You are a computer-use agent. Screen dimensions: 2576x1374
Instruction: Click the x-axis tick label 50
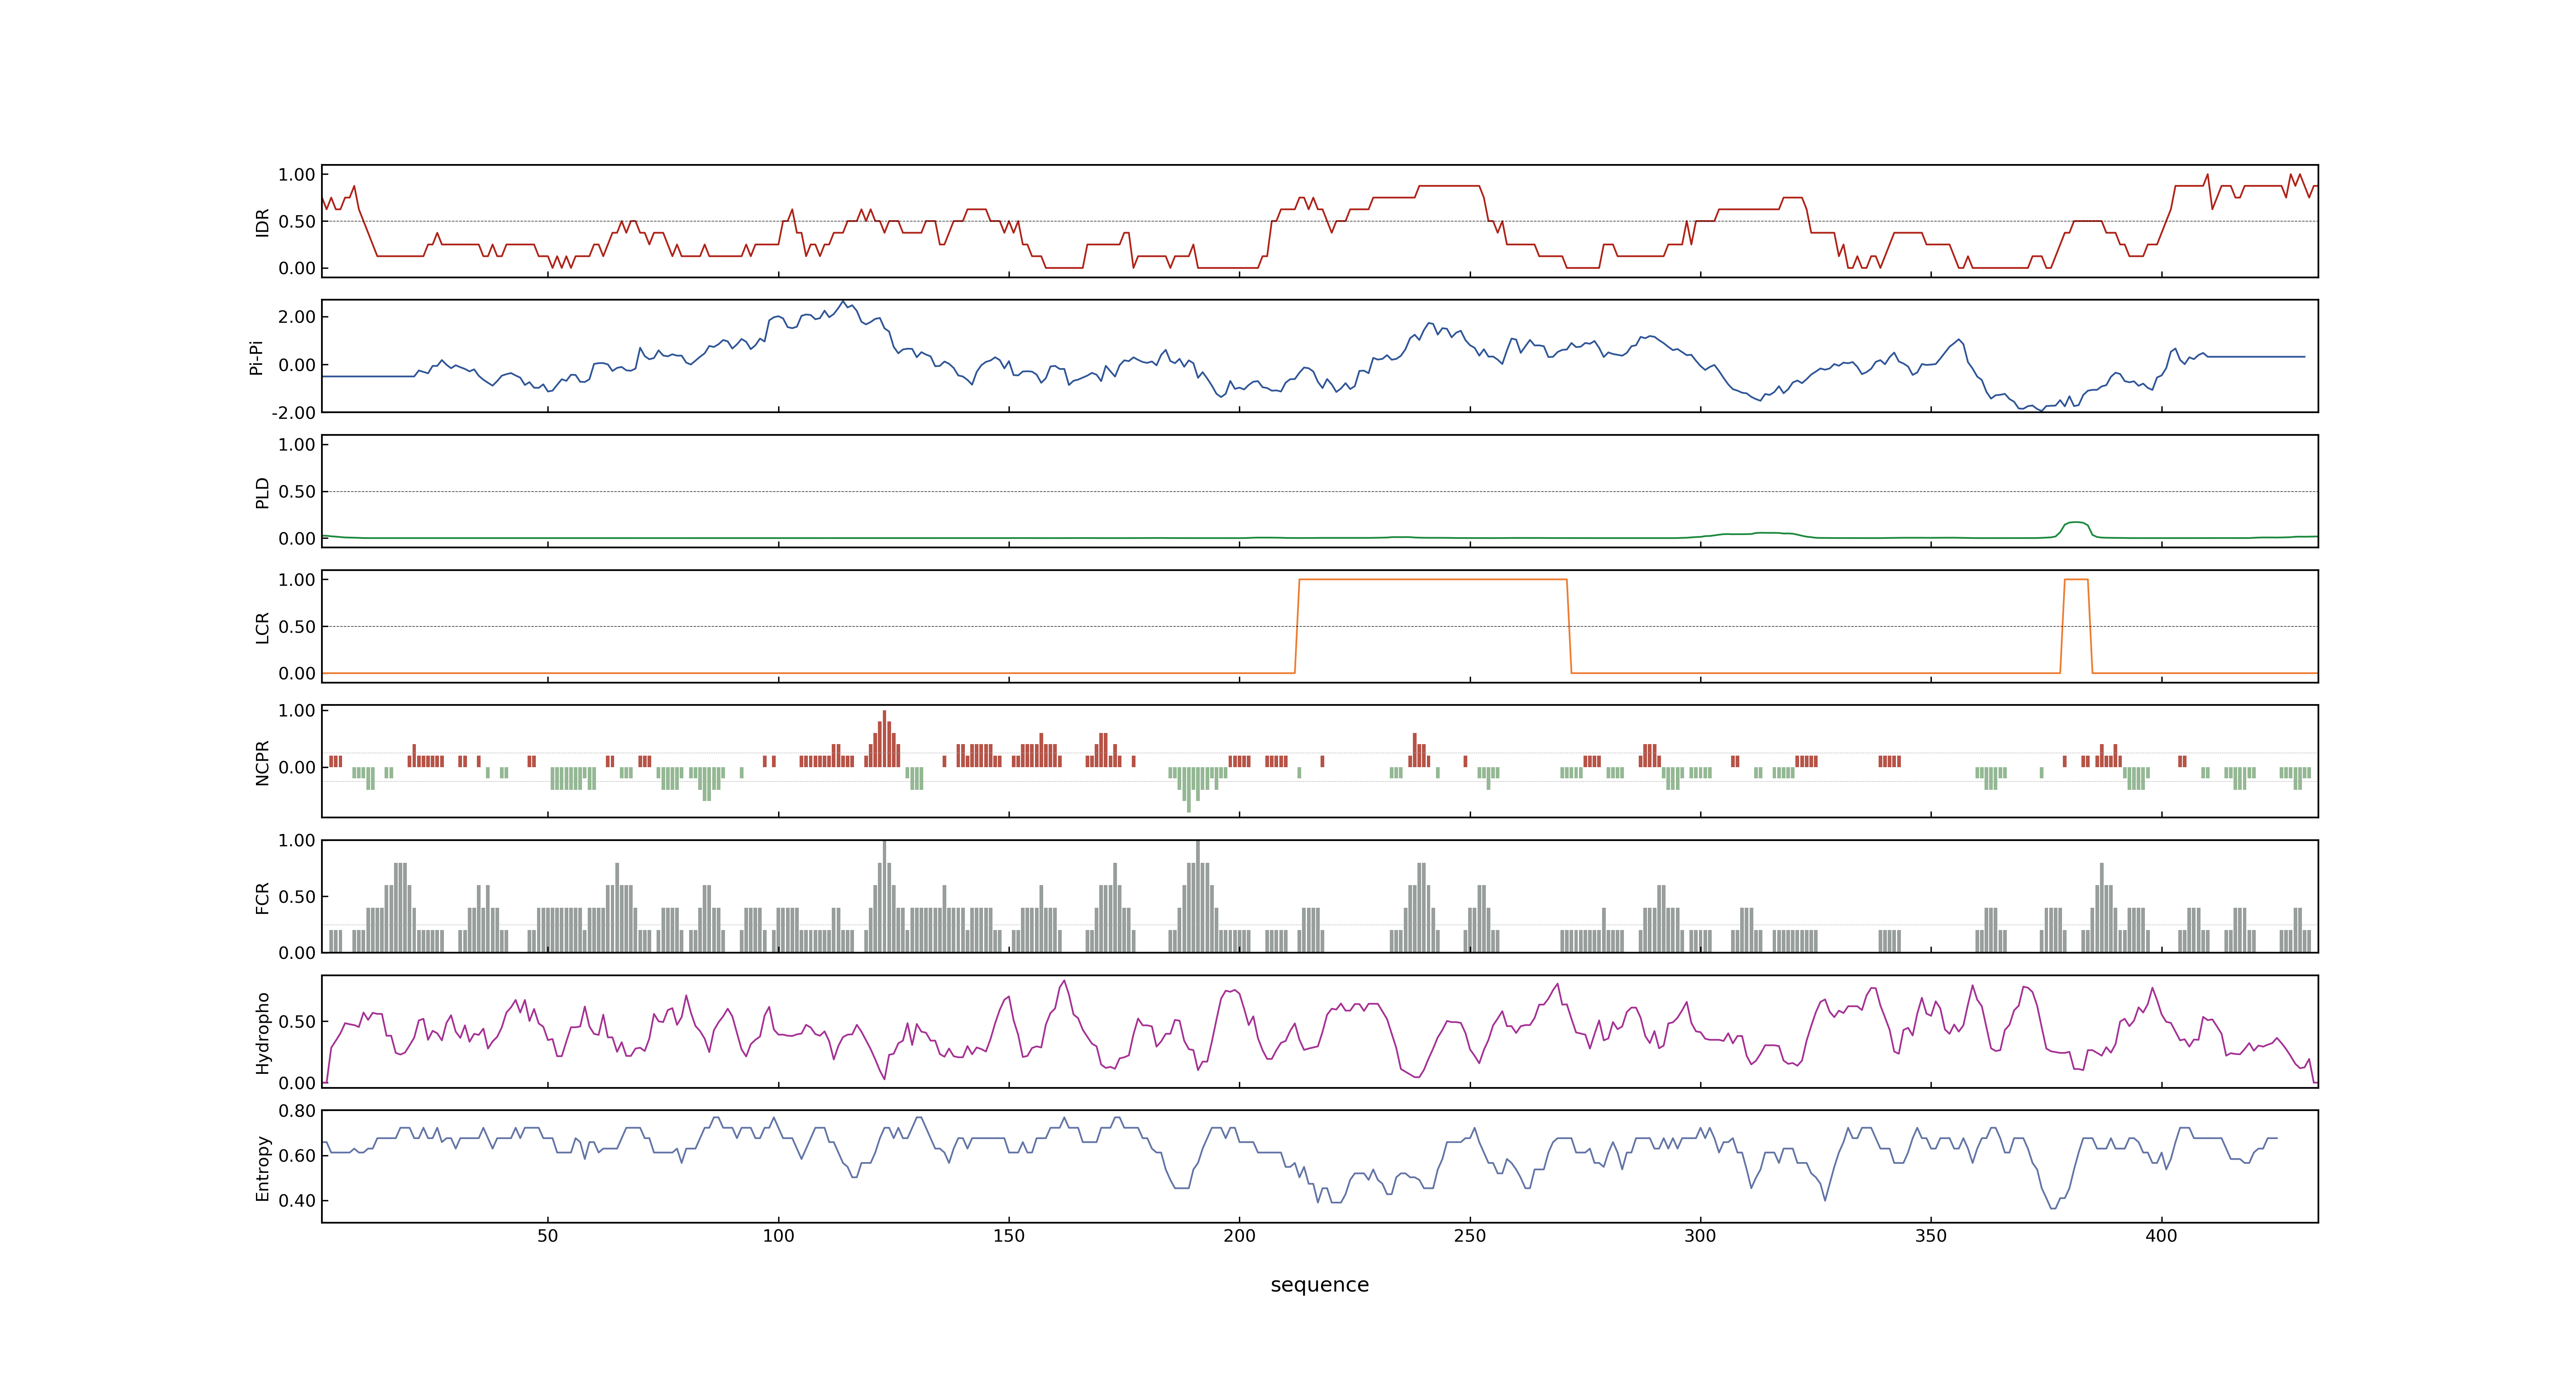click(x=548, y=1236)
